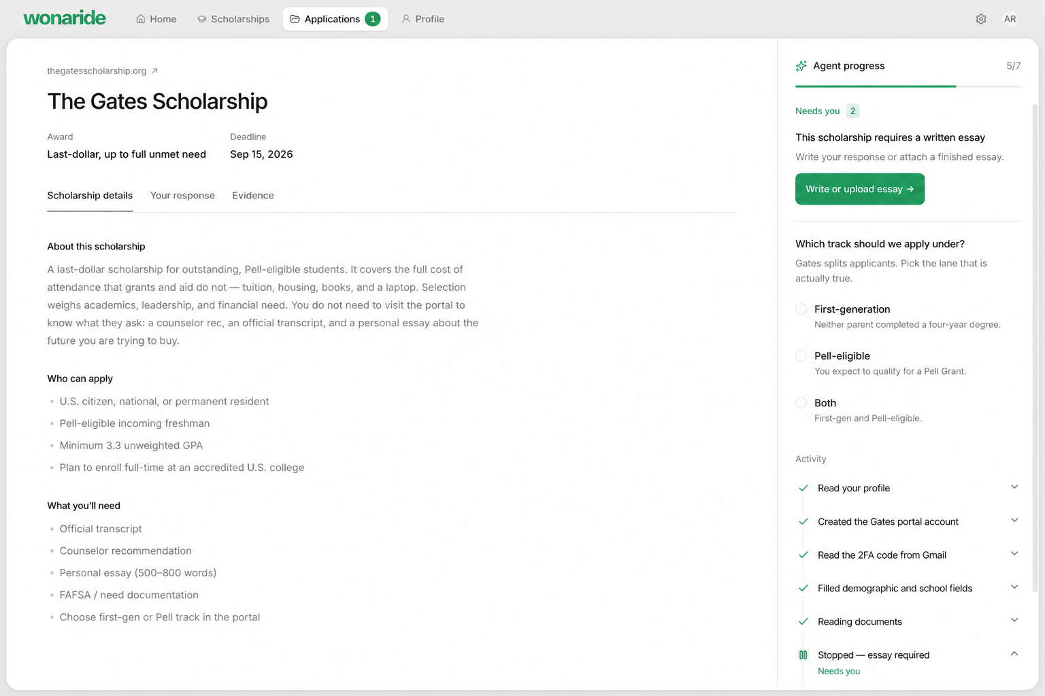Expand Reading documents activity step

pyautogui.click(x=1014, y=621)
